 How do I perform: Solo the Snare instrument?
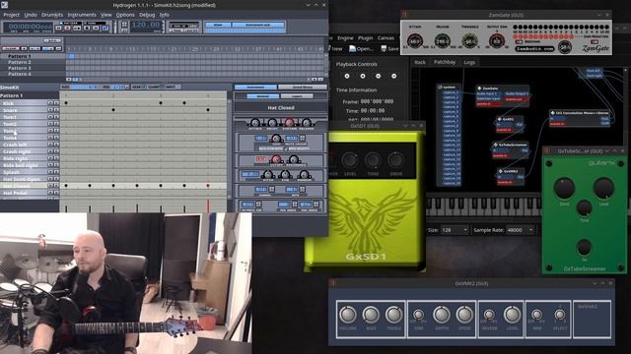pyautogui.click(x=56, y=110)
